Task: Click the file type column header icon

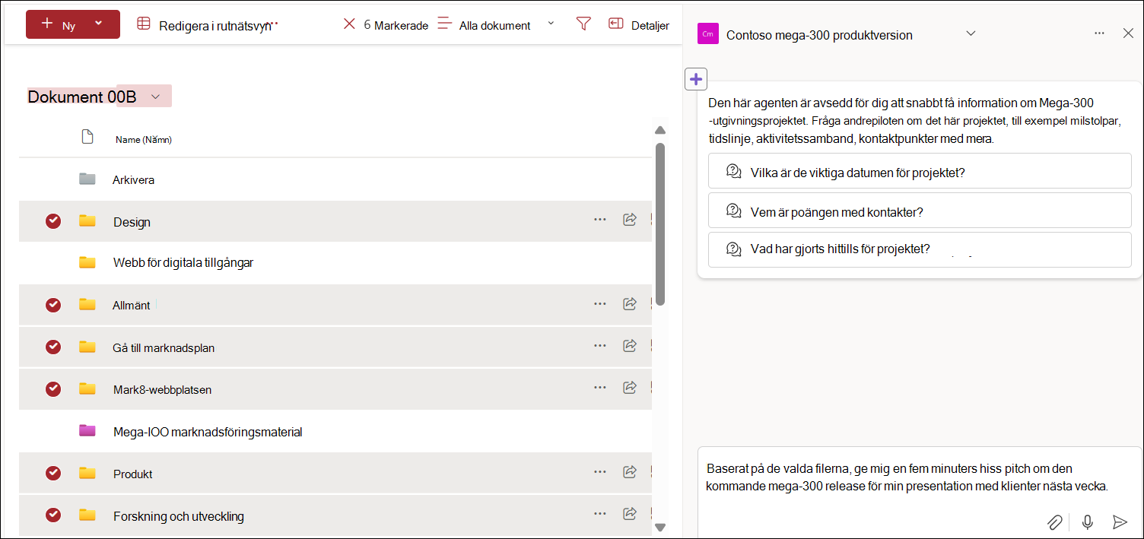Action: click(87, 138)
